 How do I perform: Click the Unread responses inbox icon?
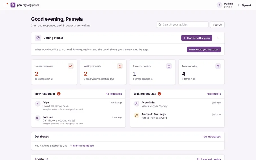pyautogui.click(x=71, y=66)
